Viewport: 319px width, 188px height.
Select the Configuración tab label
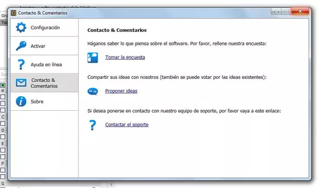coord(45,28)
